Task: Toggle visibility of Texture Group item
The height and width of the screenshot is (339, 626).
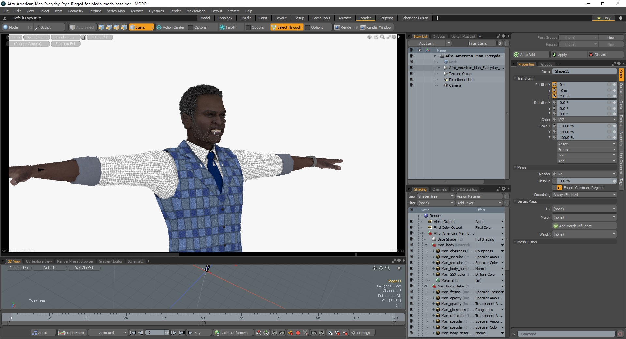Action: pos(411,74)
